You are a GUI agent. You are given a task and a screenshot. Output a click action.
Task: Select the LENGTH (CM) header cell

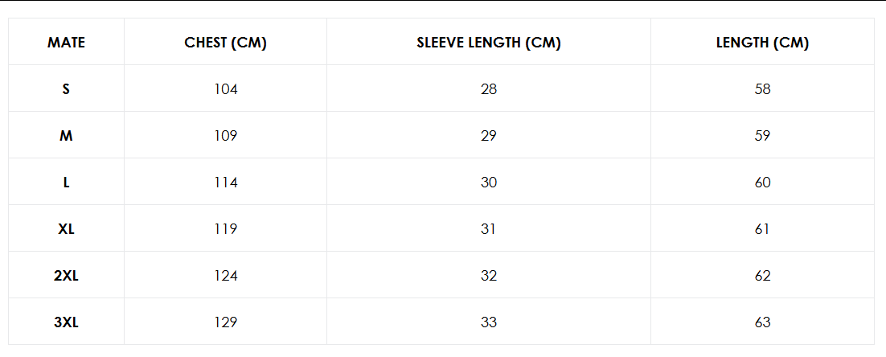762,43
